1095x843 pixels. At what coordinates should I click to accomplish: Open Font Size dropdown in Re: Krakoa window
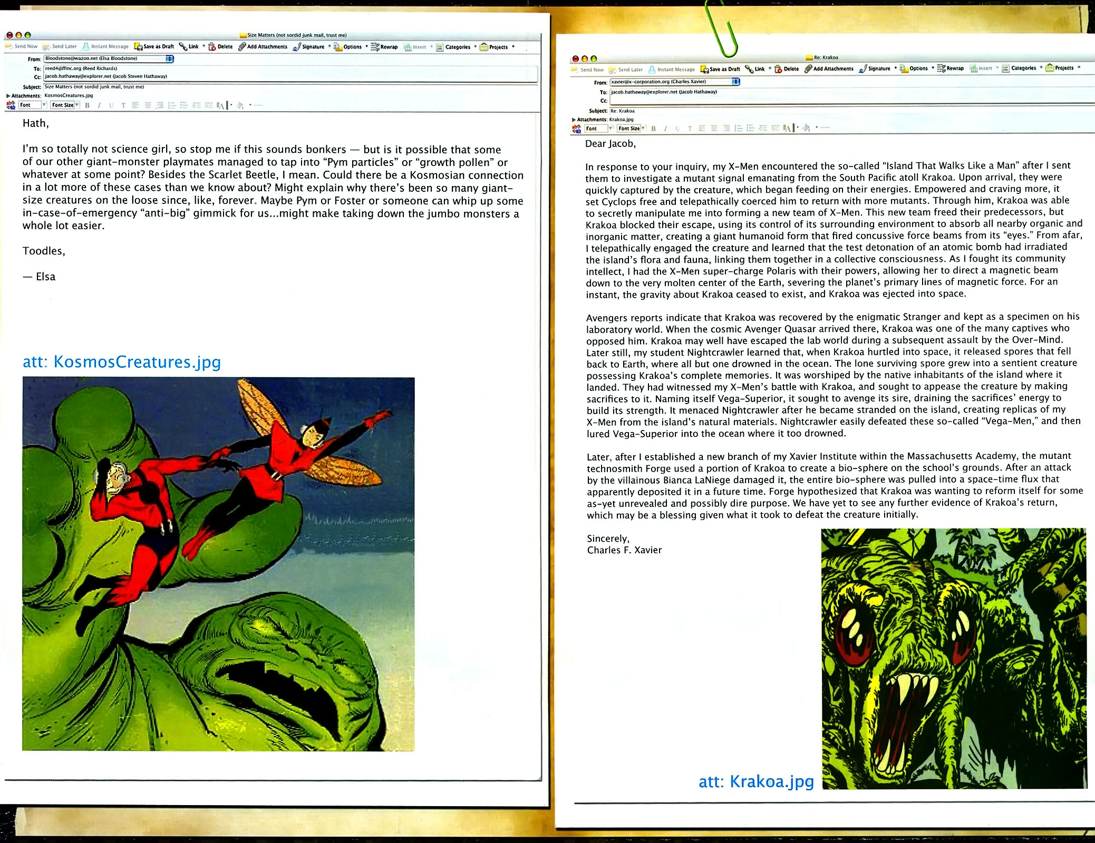631,128
